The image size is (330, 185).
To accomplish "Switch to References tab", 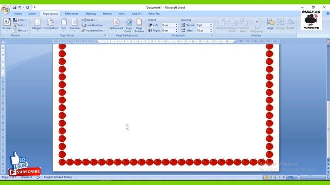I will [72, 14].
